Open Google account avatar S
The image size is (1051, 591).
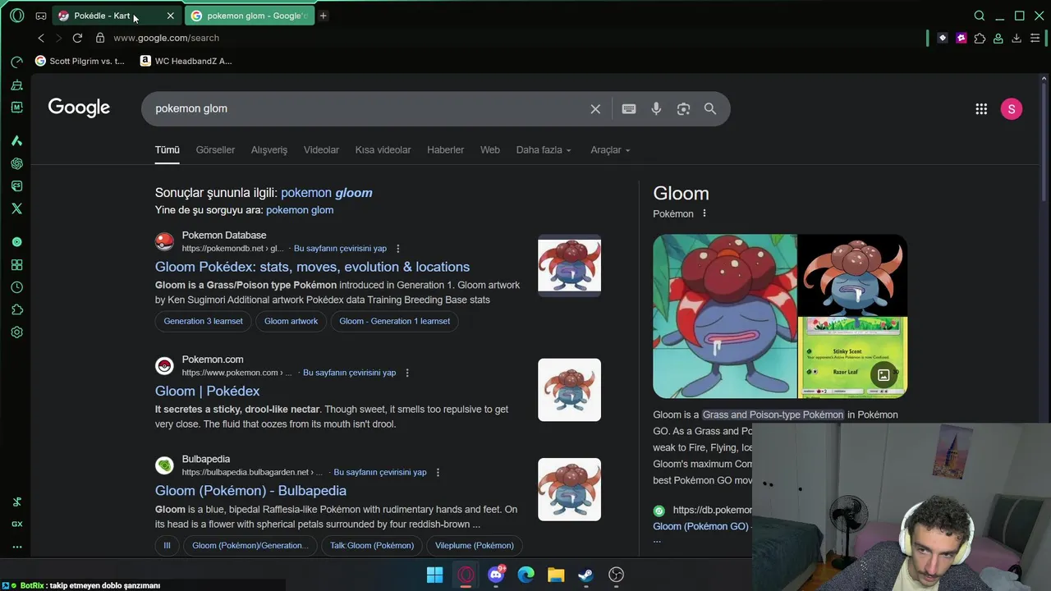tap(1012, 109)
